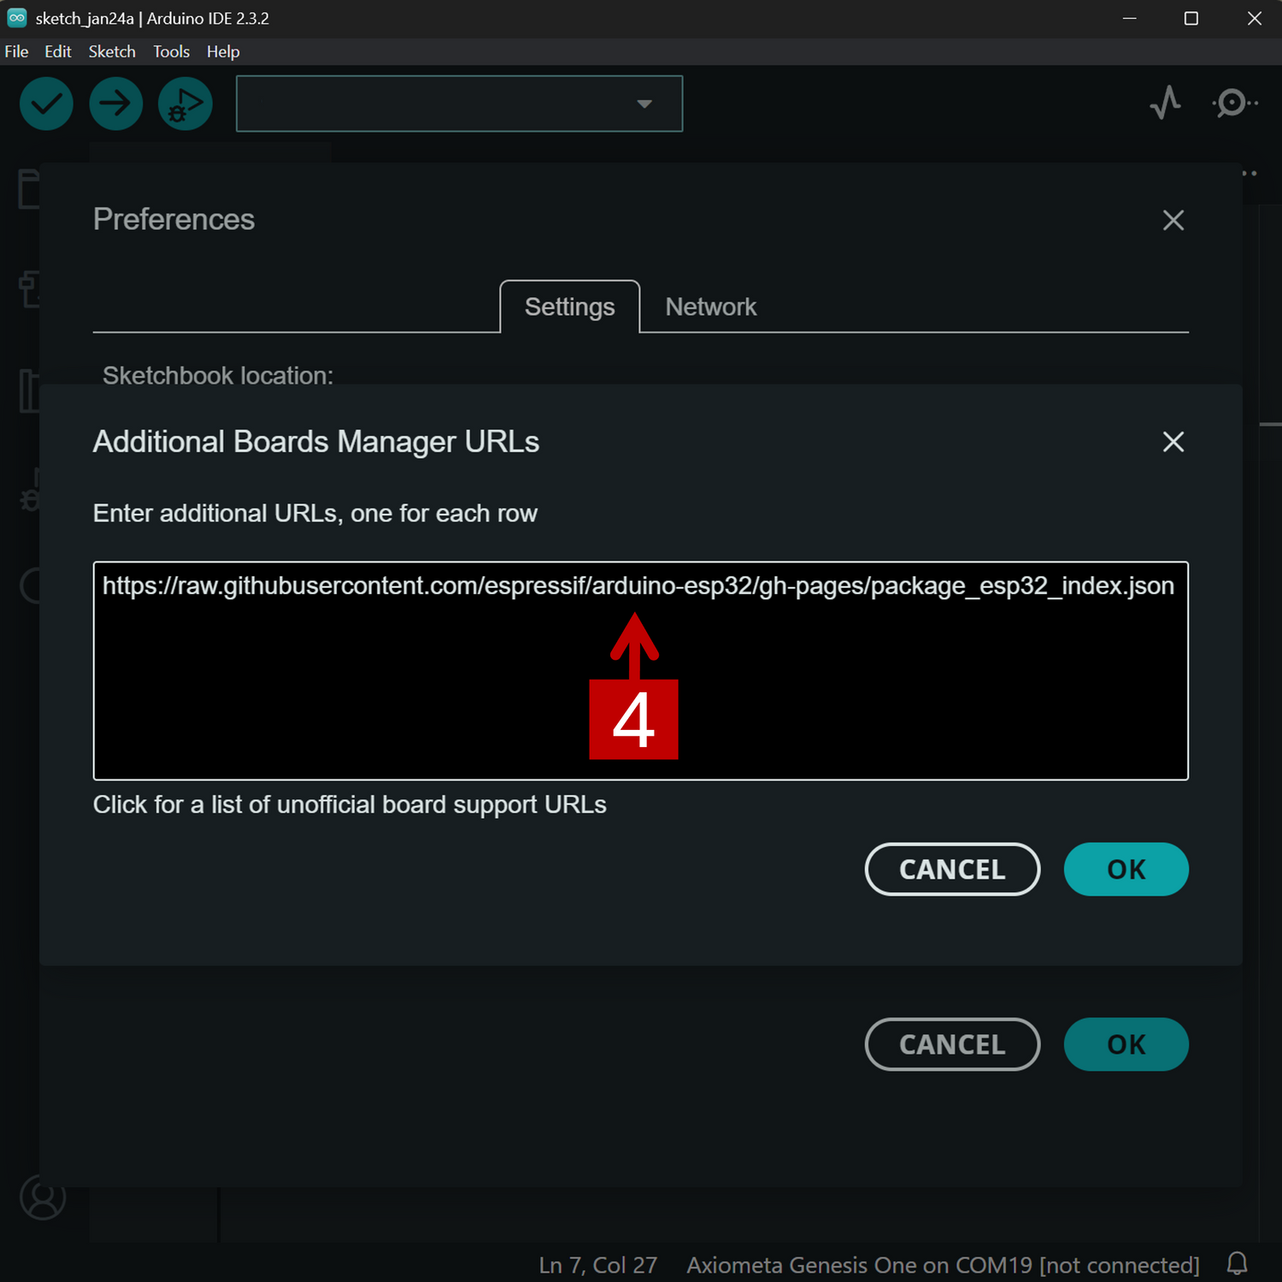Viewport: 1282px width, 1282px height.
Task: Click the user account icon in sidebar
Action: pos(43,1197)
